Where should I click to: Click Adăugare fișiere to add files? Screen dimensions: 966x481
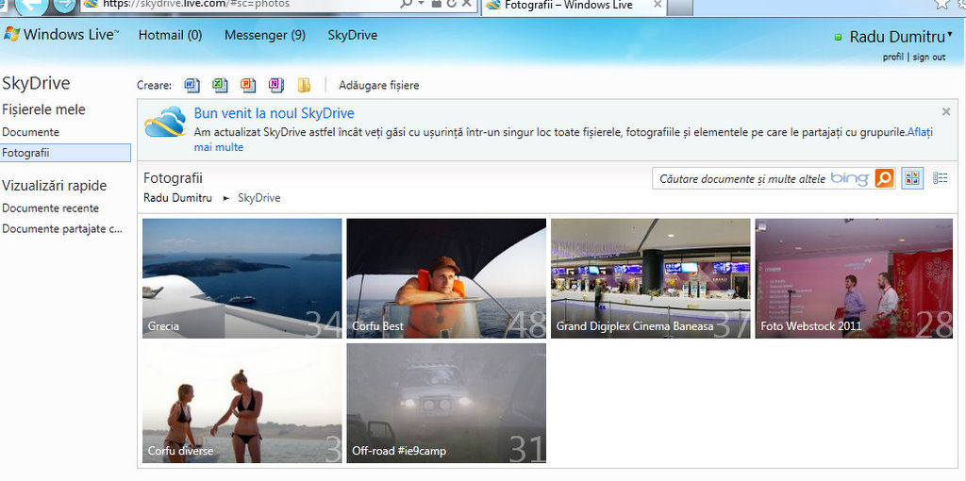coord(379,85)
